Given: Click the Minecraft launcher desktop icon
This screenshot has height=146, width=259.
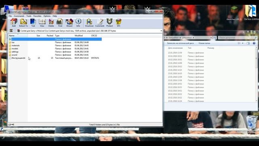Looking at the screenshot, I should (x=234, y=13).
